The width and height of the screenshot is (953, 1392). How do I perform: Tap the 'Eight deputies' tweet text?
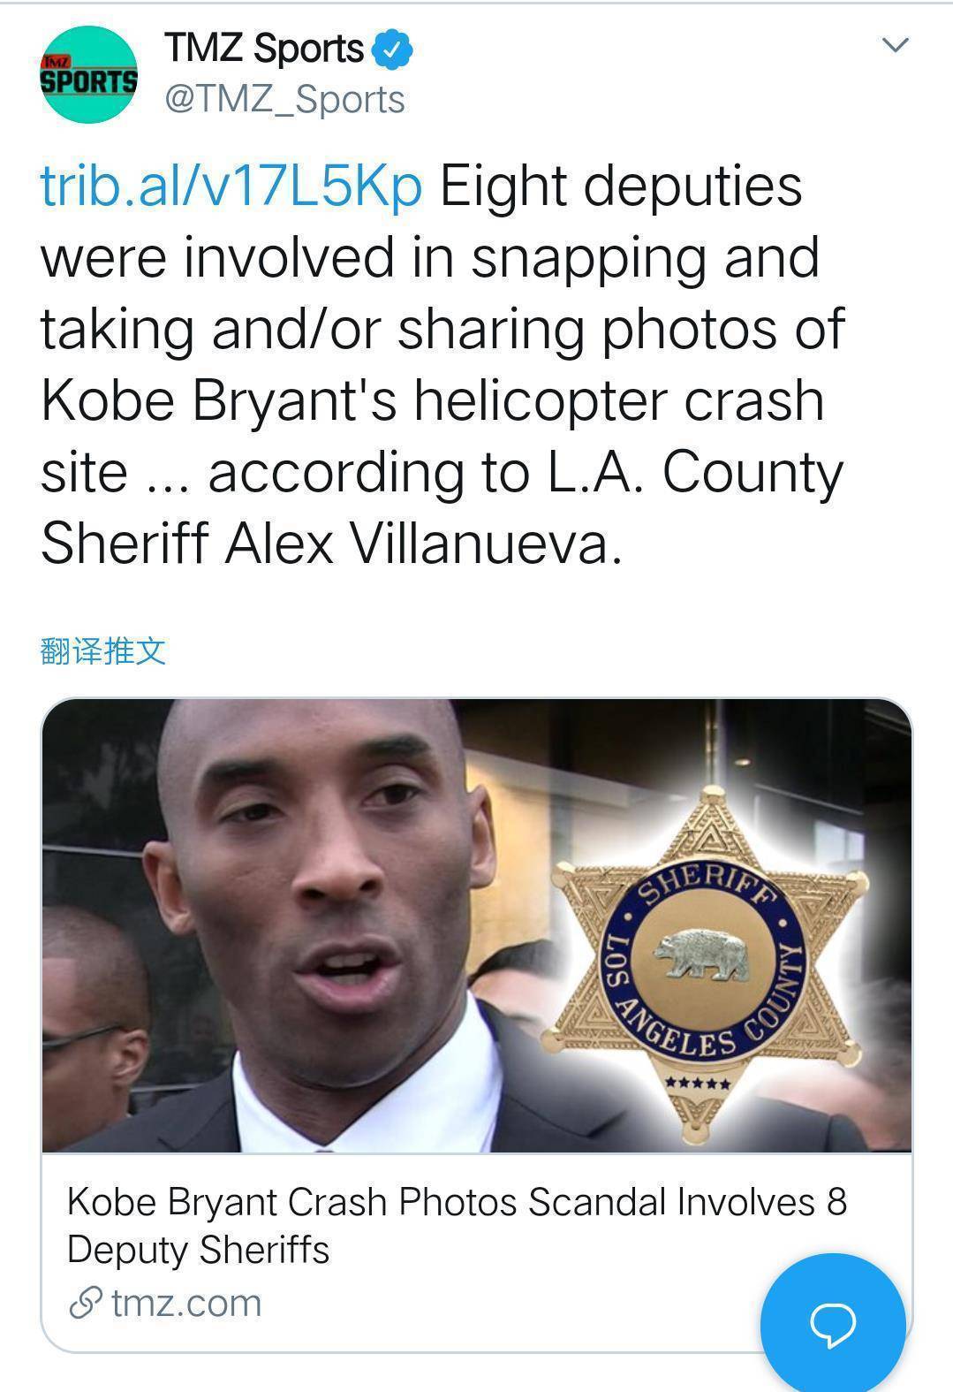tap(621, 186)
